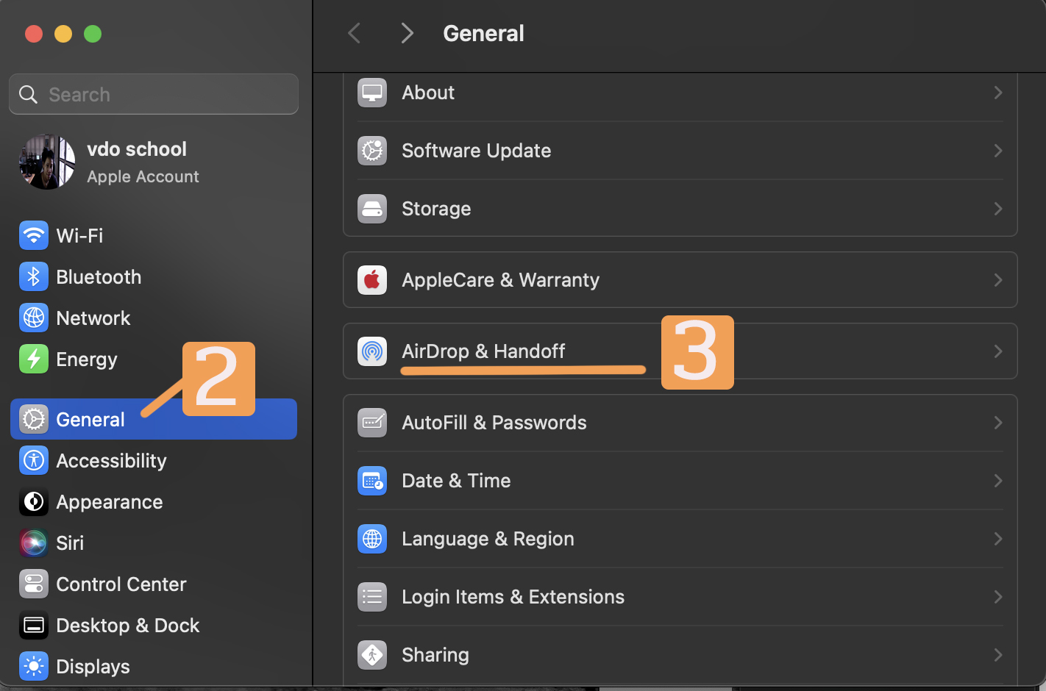
Task: Click the Siri sidebar icon
Action: (34, 543)
